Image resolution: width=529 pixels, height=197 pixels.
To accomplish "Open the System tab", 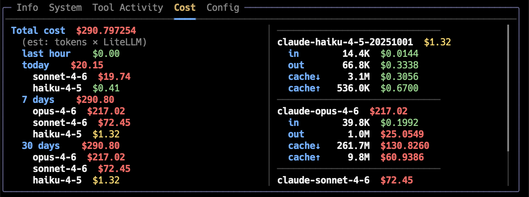I will tap(65, 7).
